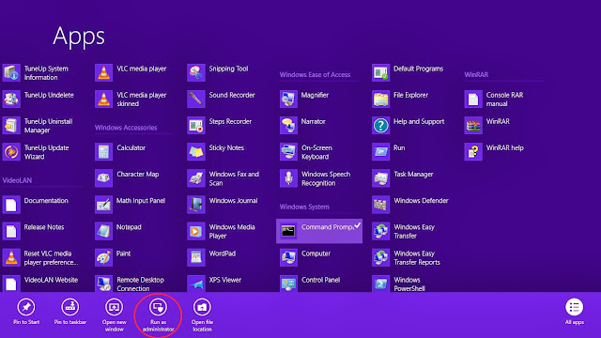Open Sound Recorder
Screen dimensions: 601x338
[x=222, y=99]
